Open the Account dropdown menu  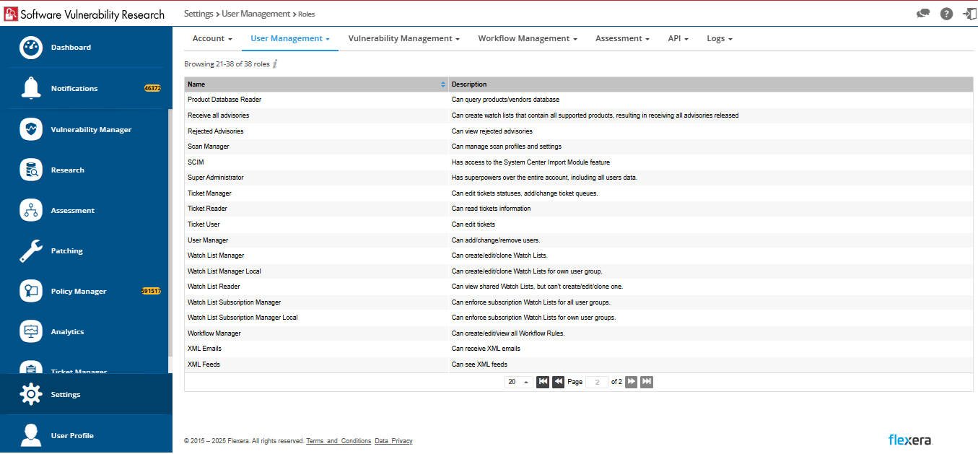tap(212, 38)
